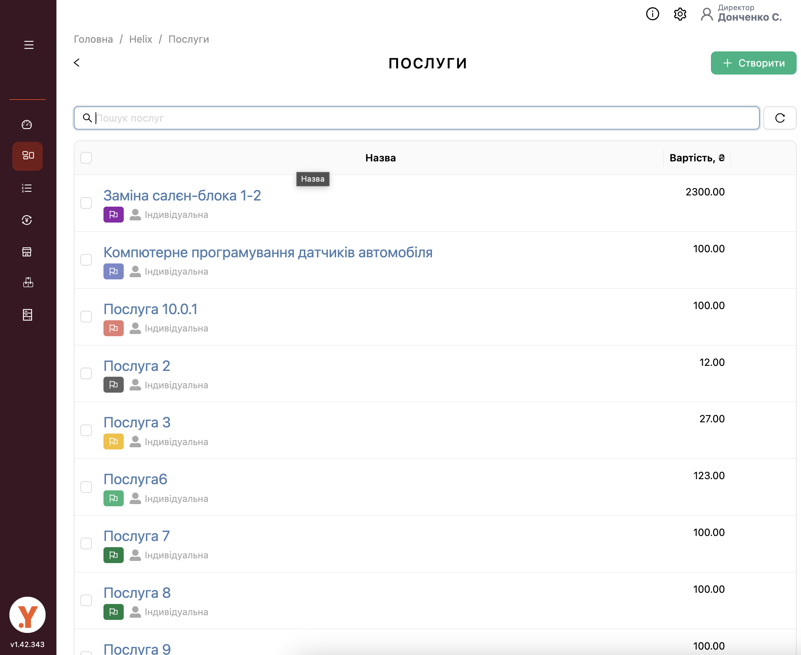Go to Helix breadcrumb item

pos(140,39)
